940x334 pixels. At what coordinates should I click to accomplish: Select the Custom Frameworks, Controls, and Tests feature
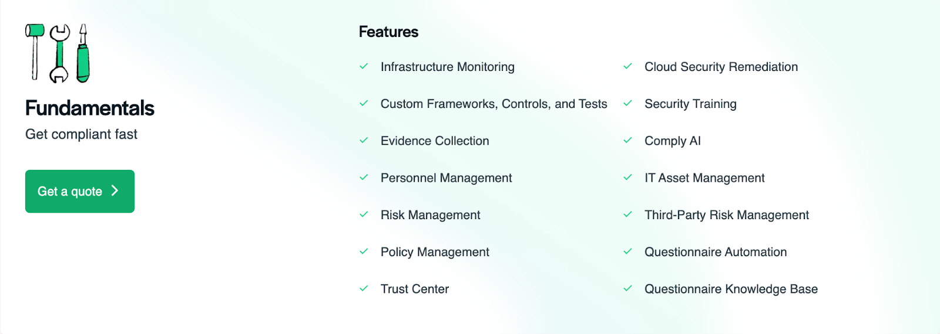(x=493, y=104)
